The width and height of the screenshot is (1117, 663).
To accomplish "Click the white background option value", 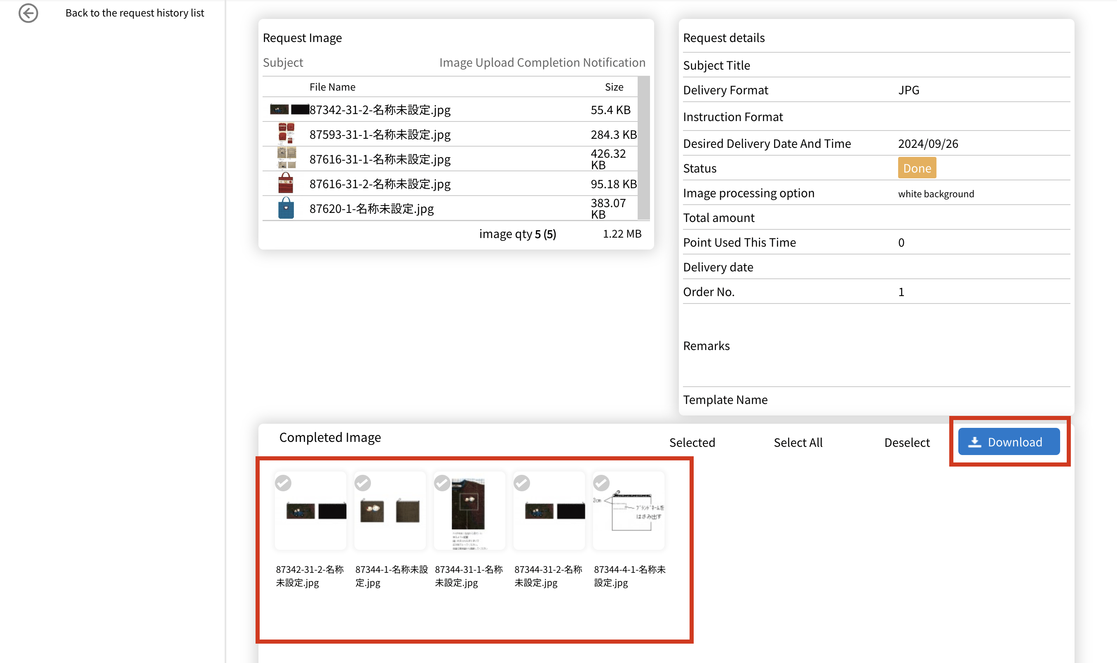I will click(936, 194).
